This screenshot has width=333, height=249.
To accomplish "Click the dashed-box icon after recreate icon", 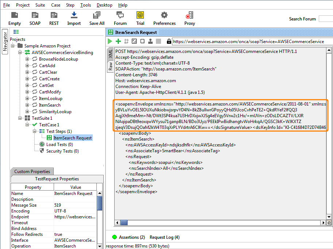I will tap(134, 41).
